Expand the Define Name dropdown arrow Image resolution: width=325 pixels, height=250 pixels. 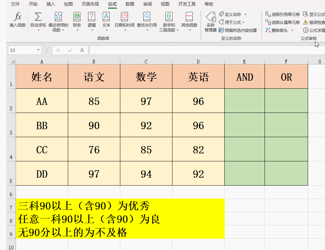[x=245, y=14]
